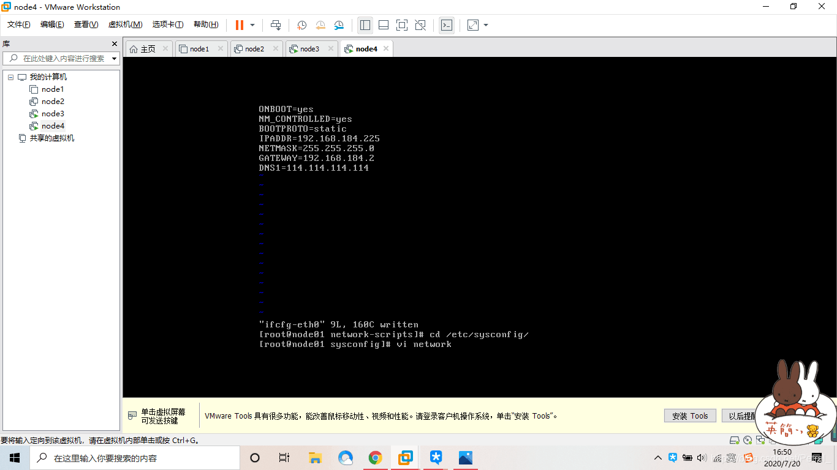Click the network adapter status icon

click(x=760, y=440)
